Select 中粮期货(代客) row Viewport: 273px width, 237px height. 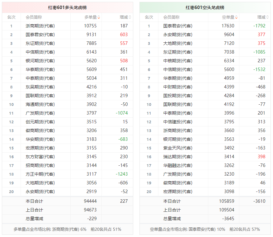tap(205, 61)
